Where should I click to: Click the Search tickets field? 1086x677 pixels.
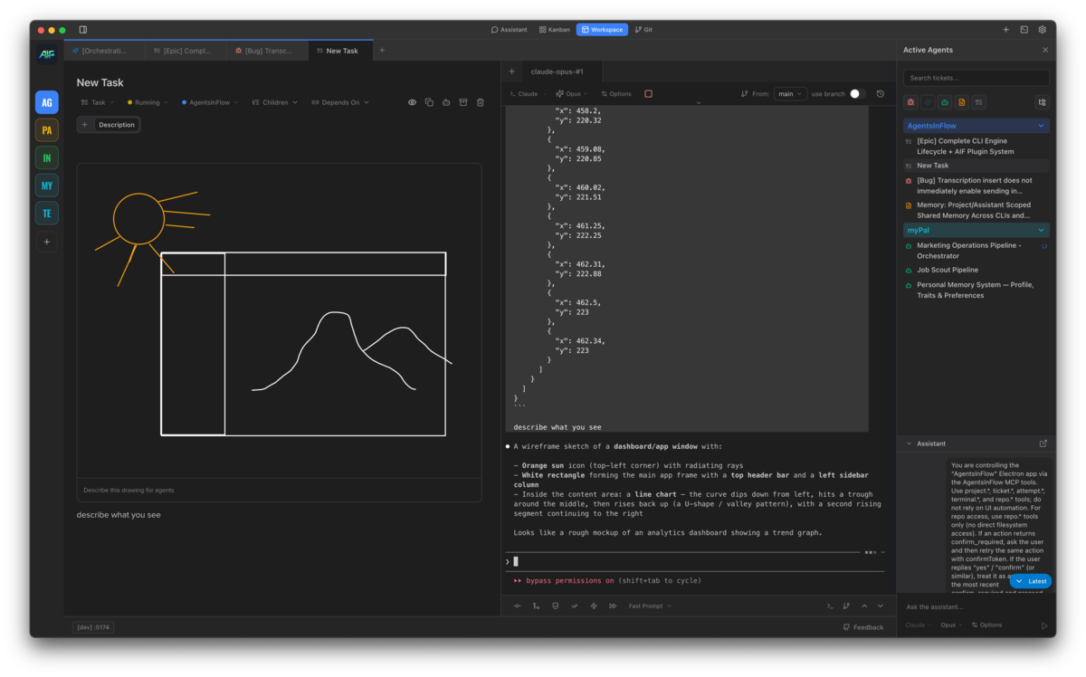pos(975,77)
